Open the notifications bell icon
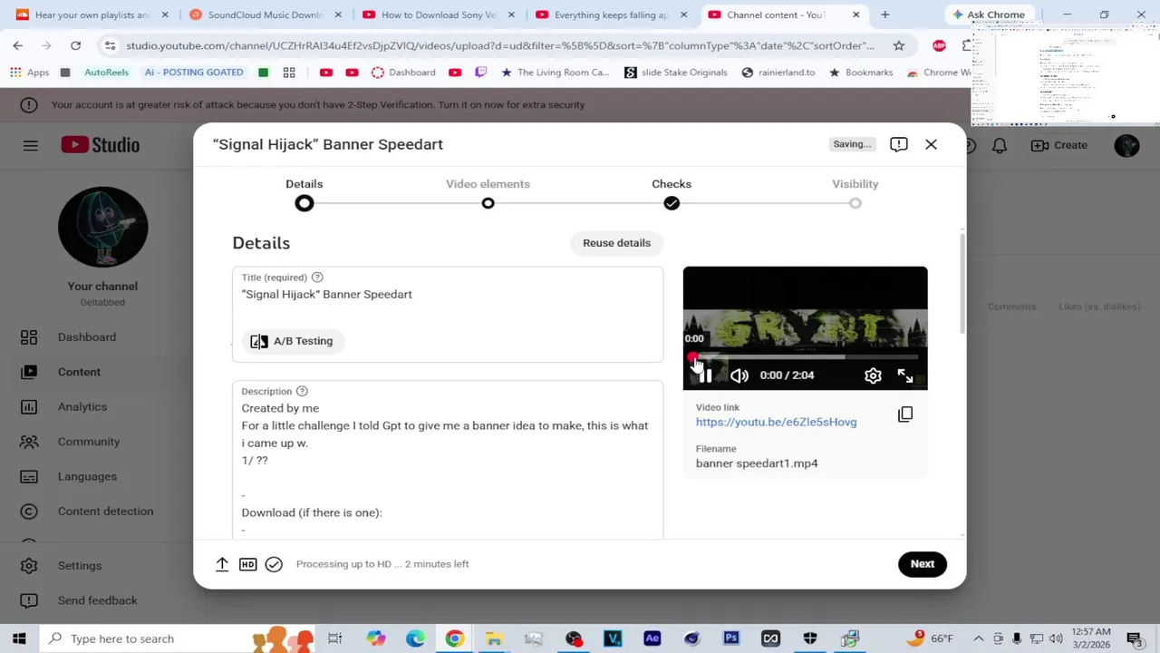The width and height of the screenshot is (1160, 653). pyautogui.click(x=1000, y=145)
